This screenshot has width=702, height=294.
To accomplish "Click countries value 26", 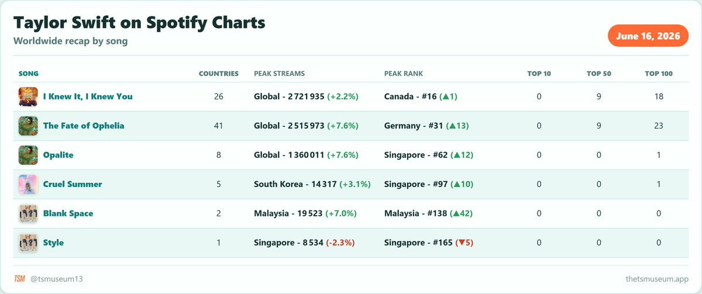I will point(219,96).
